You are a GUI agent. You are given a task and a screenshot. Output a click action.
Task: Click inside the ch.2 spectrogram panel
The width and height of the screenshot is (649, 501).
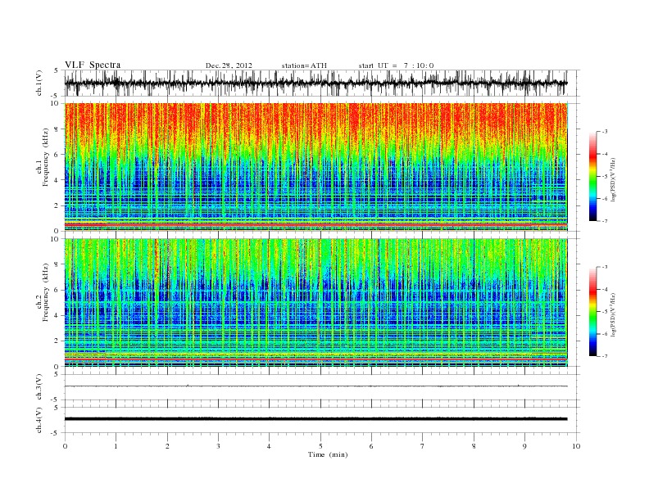tap(315, 302)
